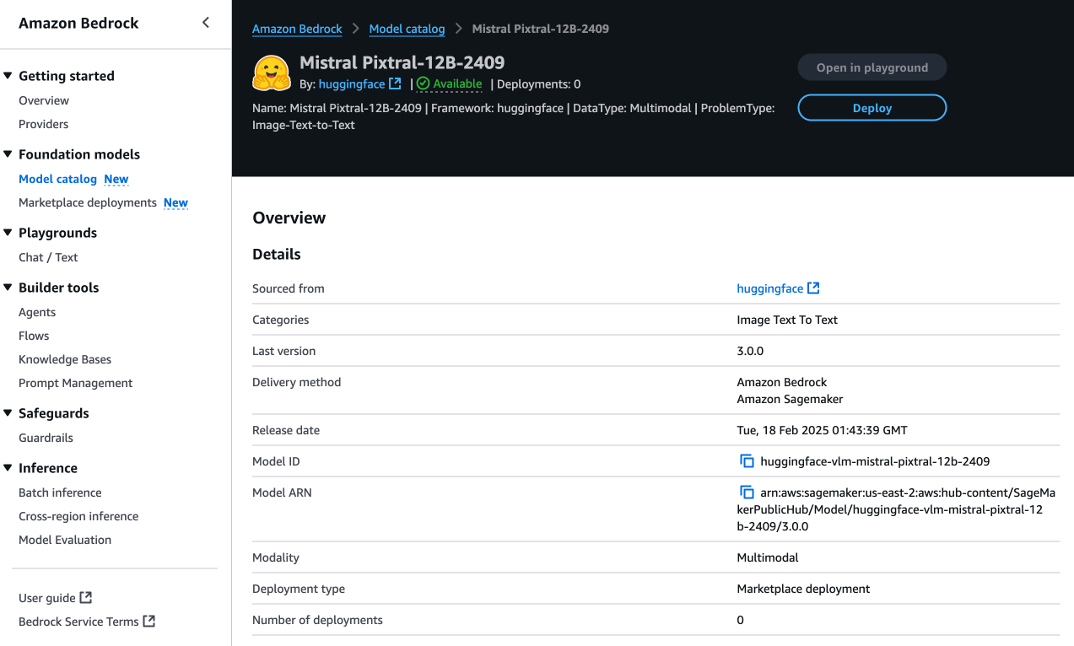Collapse the Inference section
The height and width of the screenshot is (646, 1074).
click(x=8, y=468)
